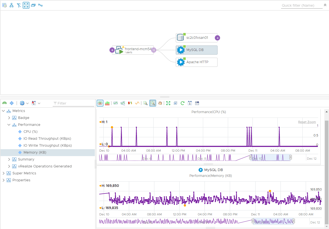Select the MySQL DB node in the map
Image resolution: width=329 pixels, height=229 pixels.
(197, 50)
